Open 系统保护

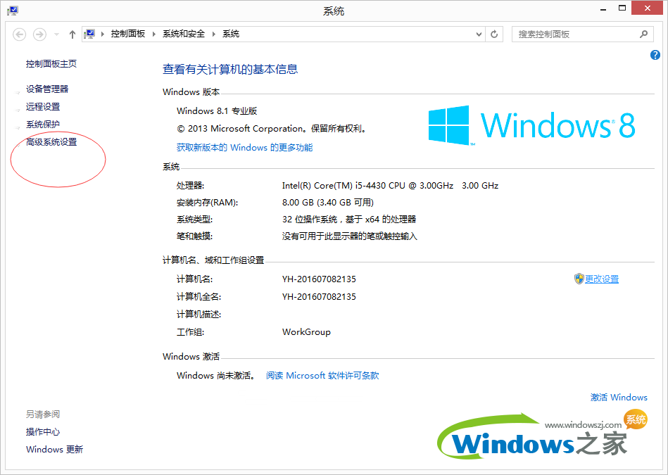[43, 125]
